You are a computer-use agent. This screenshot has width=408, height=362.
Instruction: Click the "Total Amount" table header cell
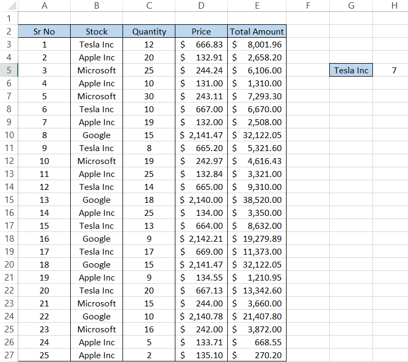[257, 31]
